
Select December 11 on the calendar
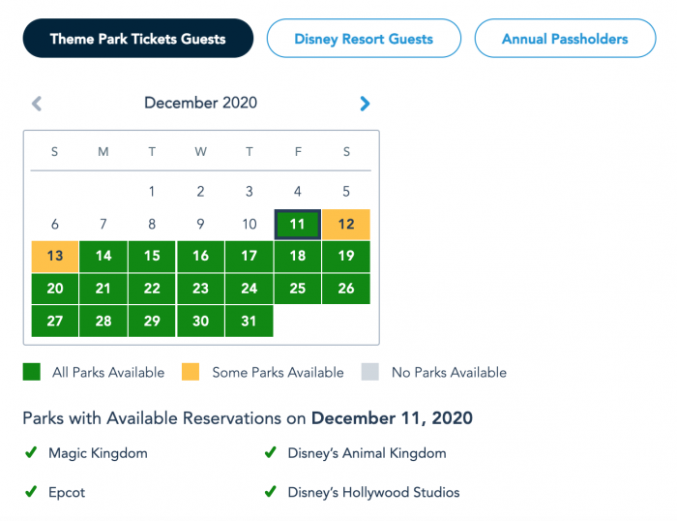pyautogui.click(x=298, y=225)
